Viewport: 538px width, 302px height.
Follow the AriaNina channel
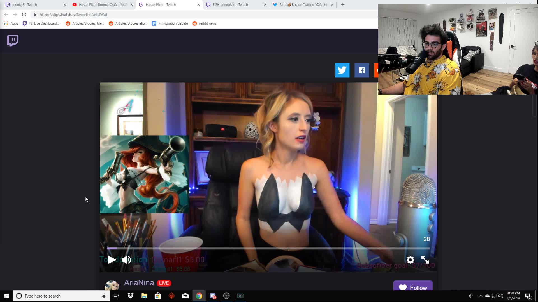click(413, 287)
